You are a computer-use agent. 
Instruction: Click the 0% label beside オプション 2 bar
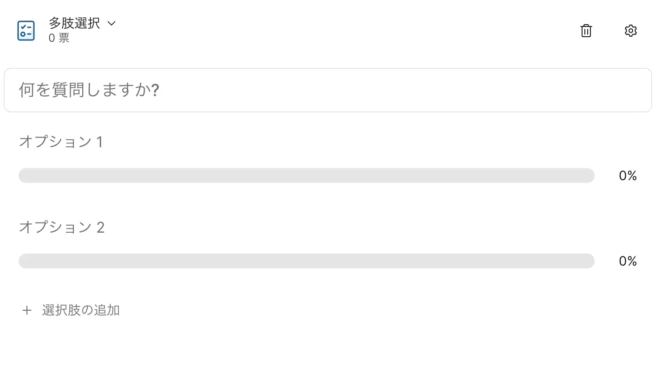628,261
